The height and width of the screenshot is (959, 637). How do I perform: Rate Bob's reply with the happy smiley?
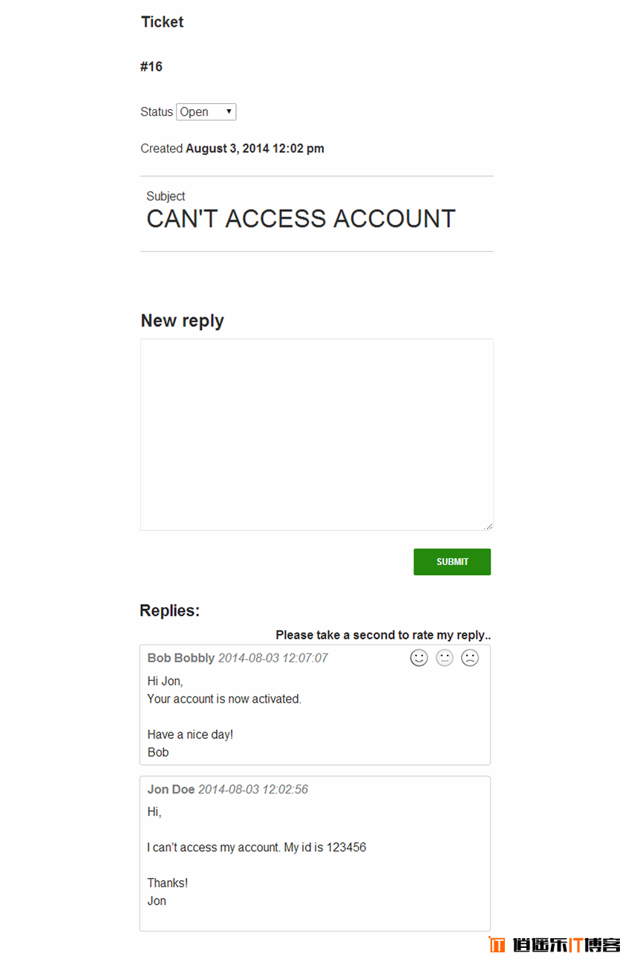(x=419, y=658)
